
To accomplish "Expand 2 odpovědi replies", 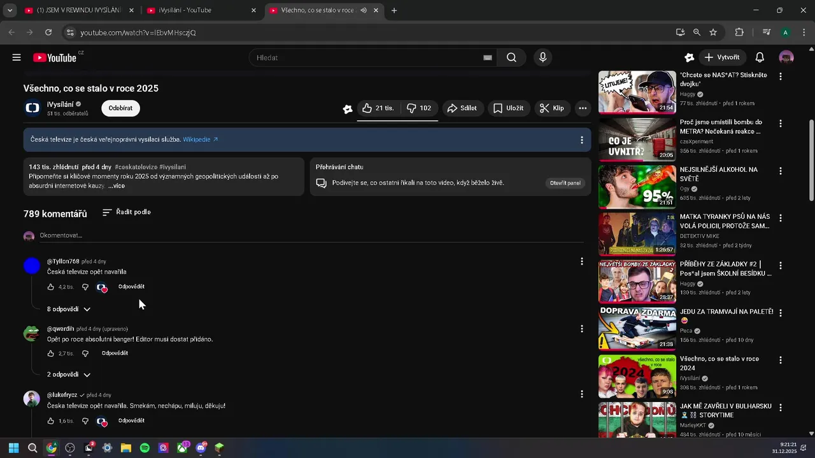I will pos(69,375).
